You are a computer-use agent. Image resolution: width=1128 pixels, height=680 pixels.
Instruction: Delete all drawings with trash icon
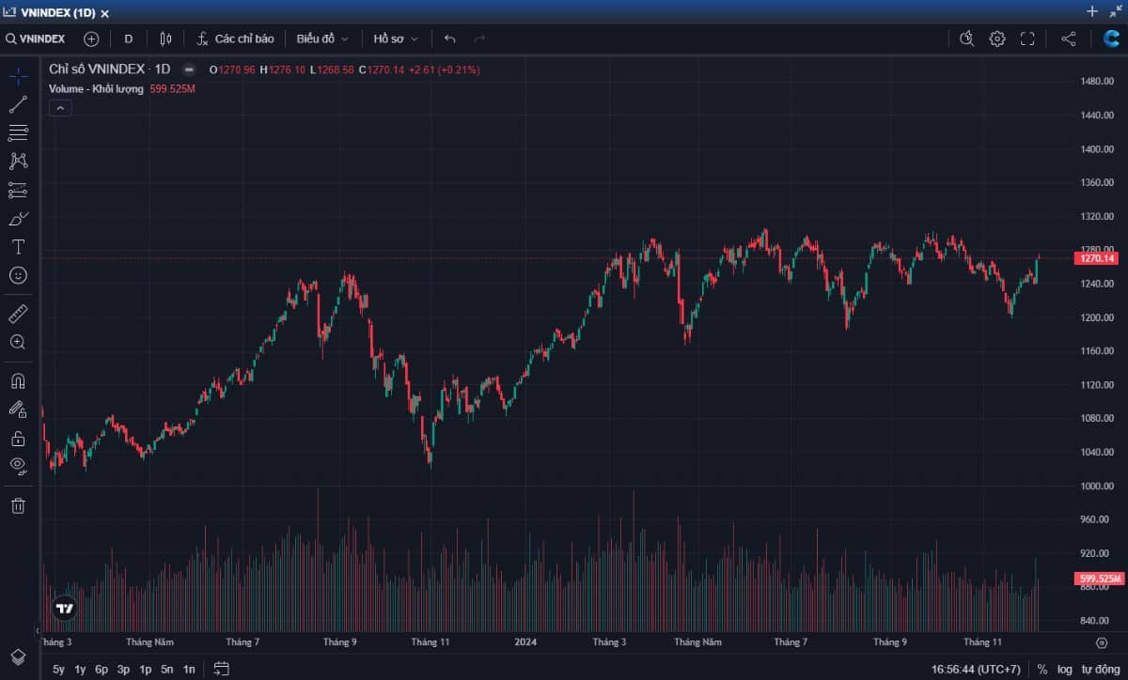click(18, 505)
